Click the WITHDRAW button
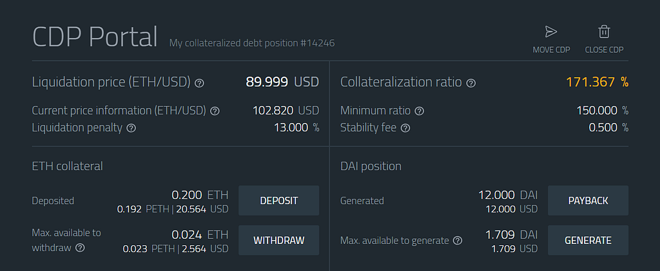 coord(278,240)
